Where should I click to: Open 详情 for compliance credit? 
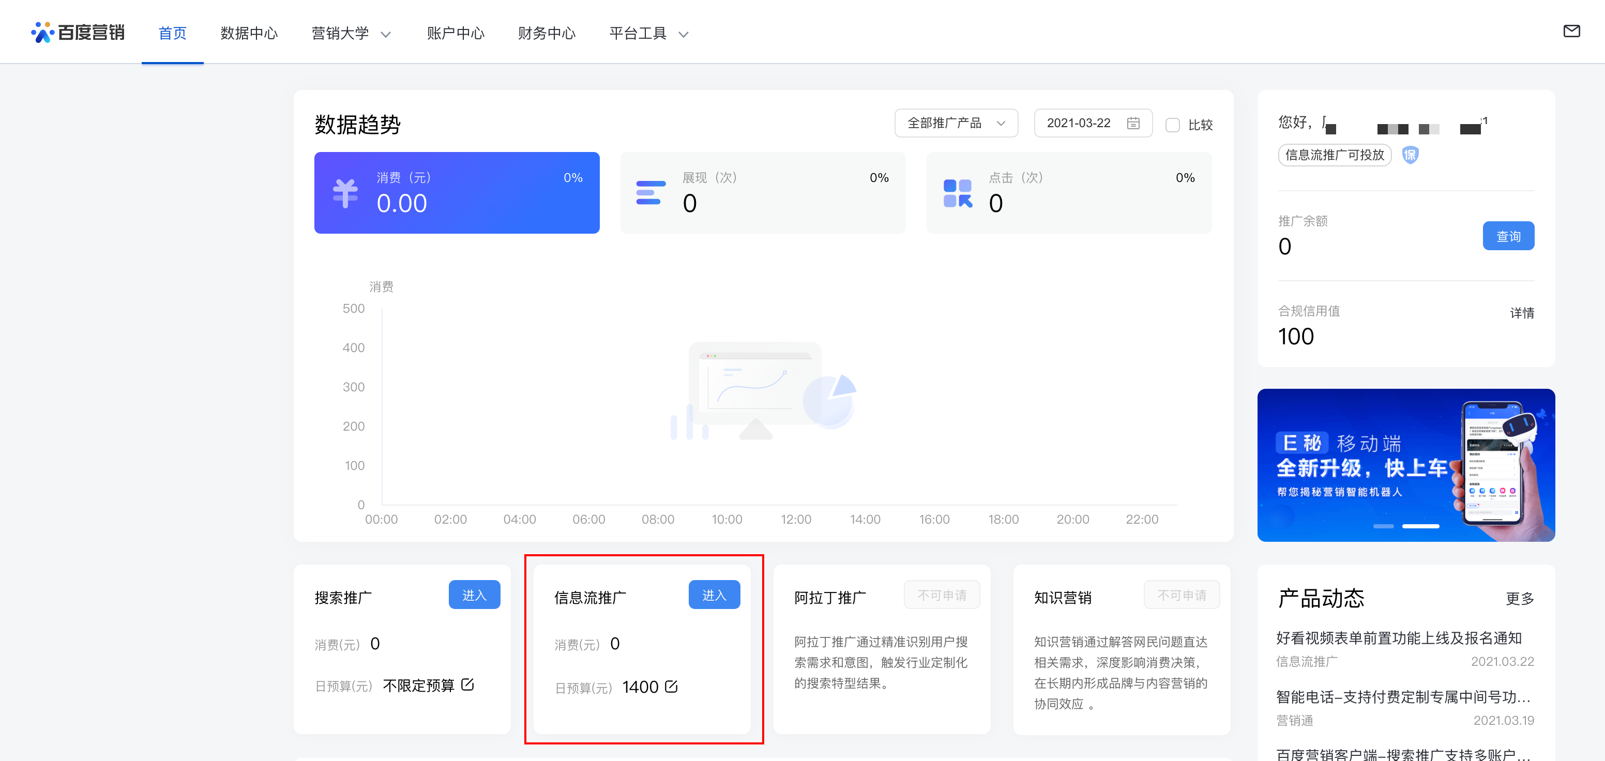click(1522, 313)
